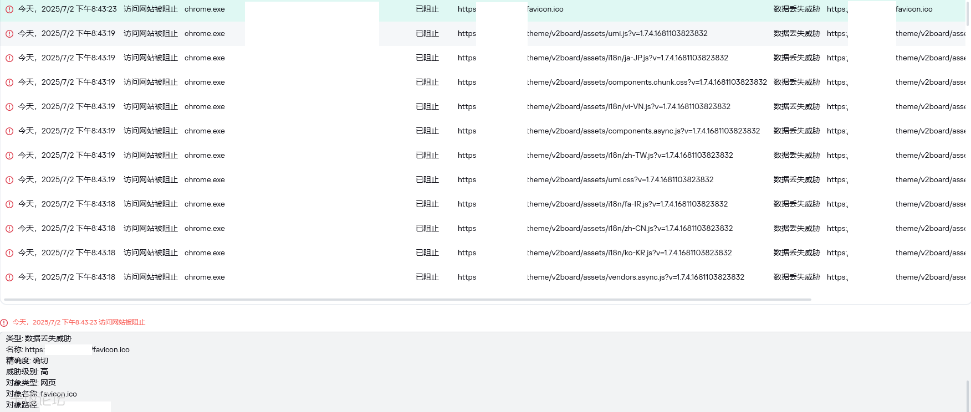Click the 威胁级别: 高 detail line

point(27,372)
